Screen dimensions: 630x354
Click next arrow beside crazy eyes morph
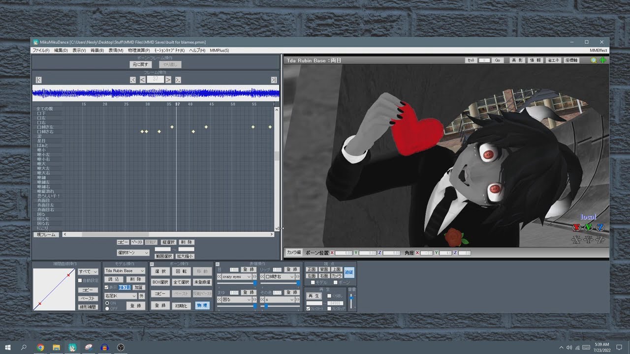[x=254, y=277]
